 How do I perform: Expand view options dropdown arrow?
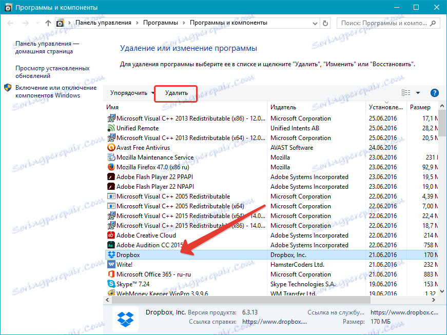tap(418, 93)
